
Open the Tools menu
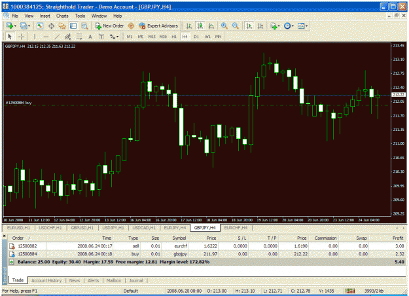[x=80, y=16]
